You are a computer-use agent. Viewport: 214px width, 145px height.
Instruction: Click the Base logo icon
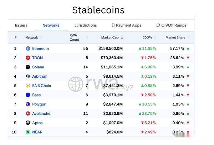pos(28,95)
